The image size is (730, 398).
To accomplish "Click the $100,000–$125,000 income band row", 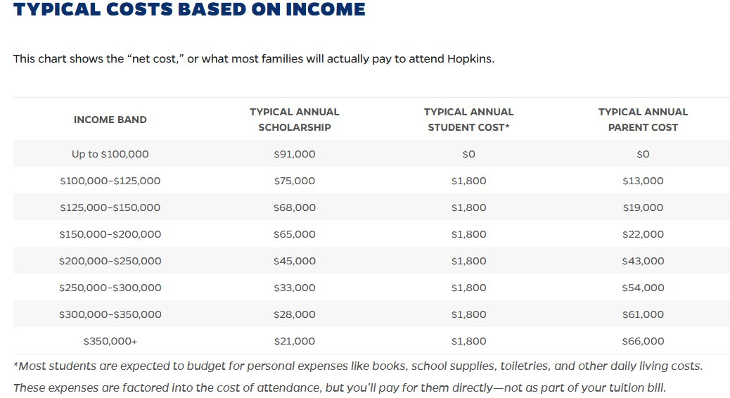I will coord(110,181).
